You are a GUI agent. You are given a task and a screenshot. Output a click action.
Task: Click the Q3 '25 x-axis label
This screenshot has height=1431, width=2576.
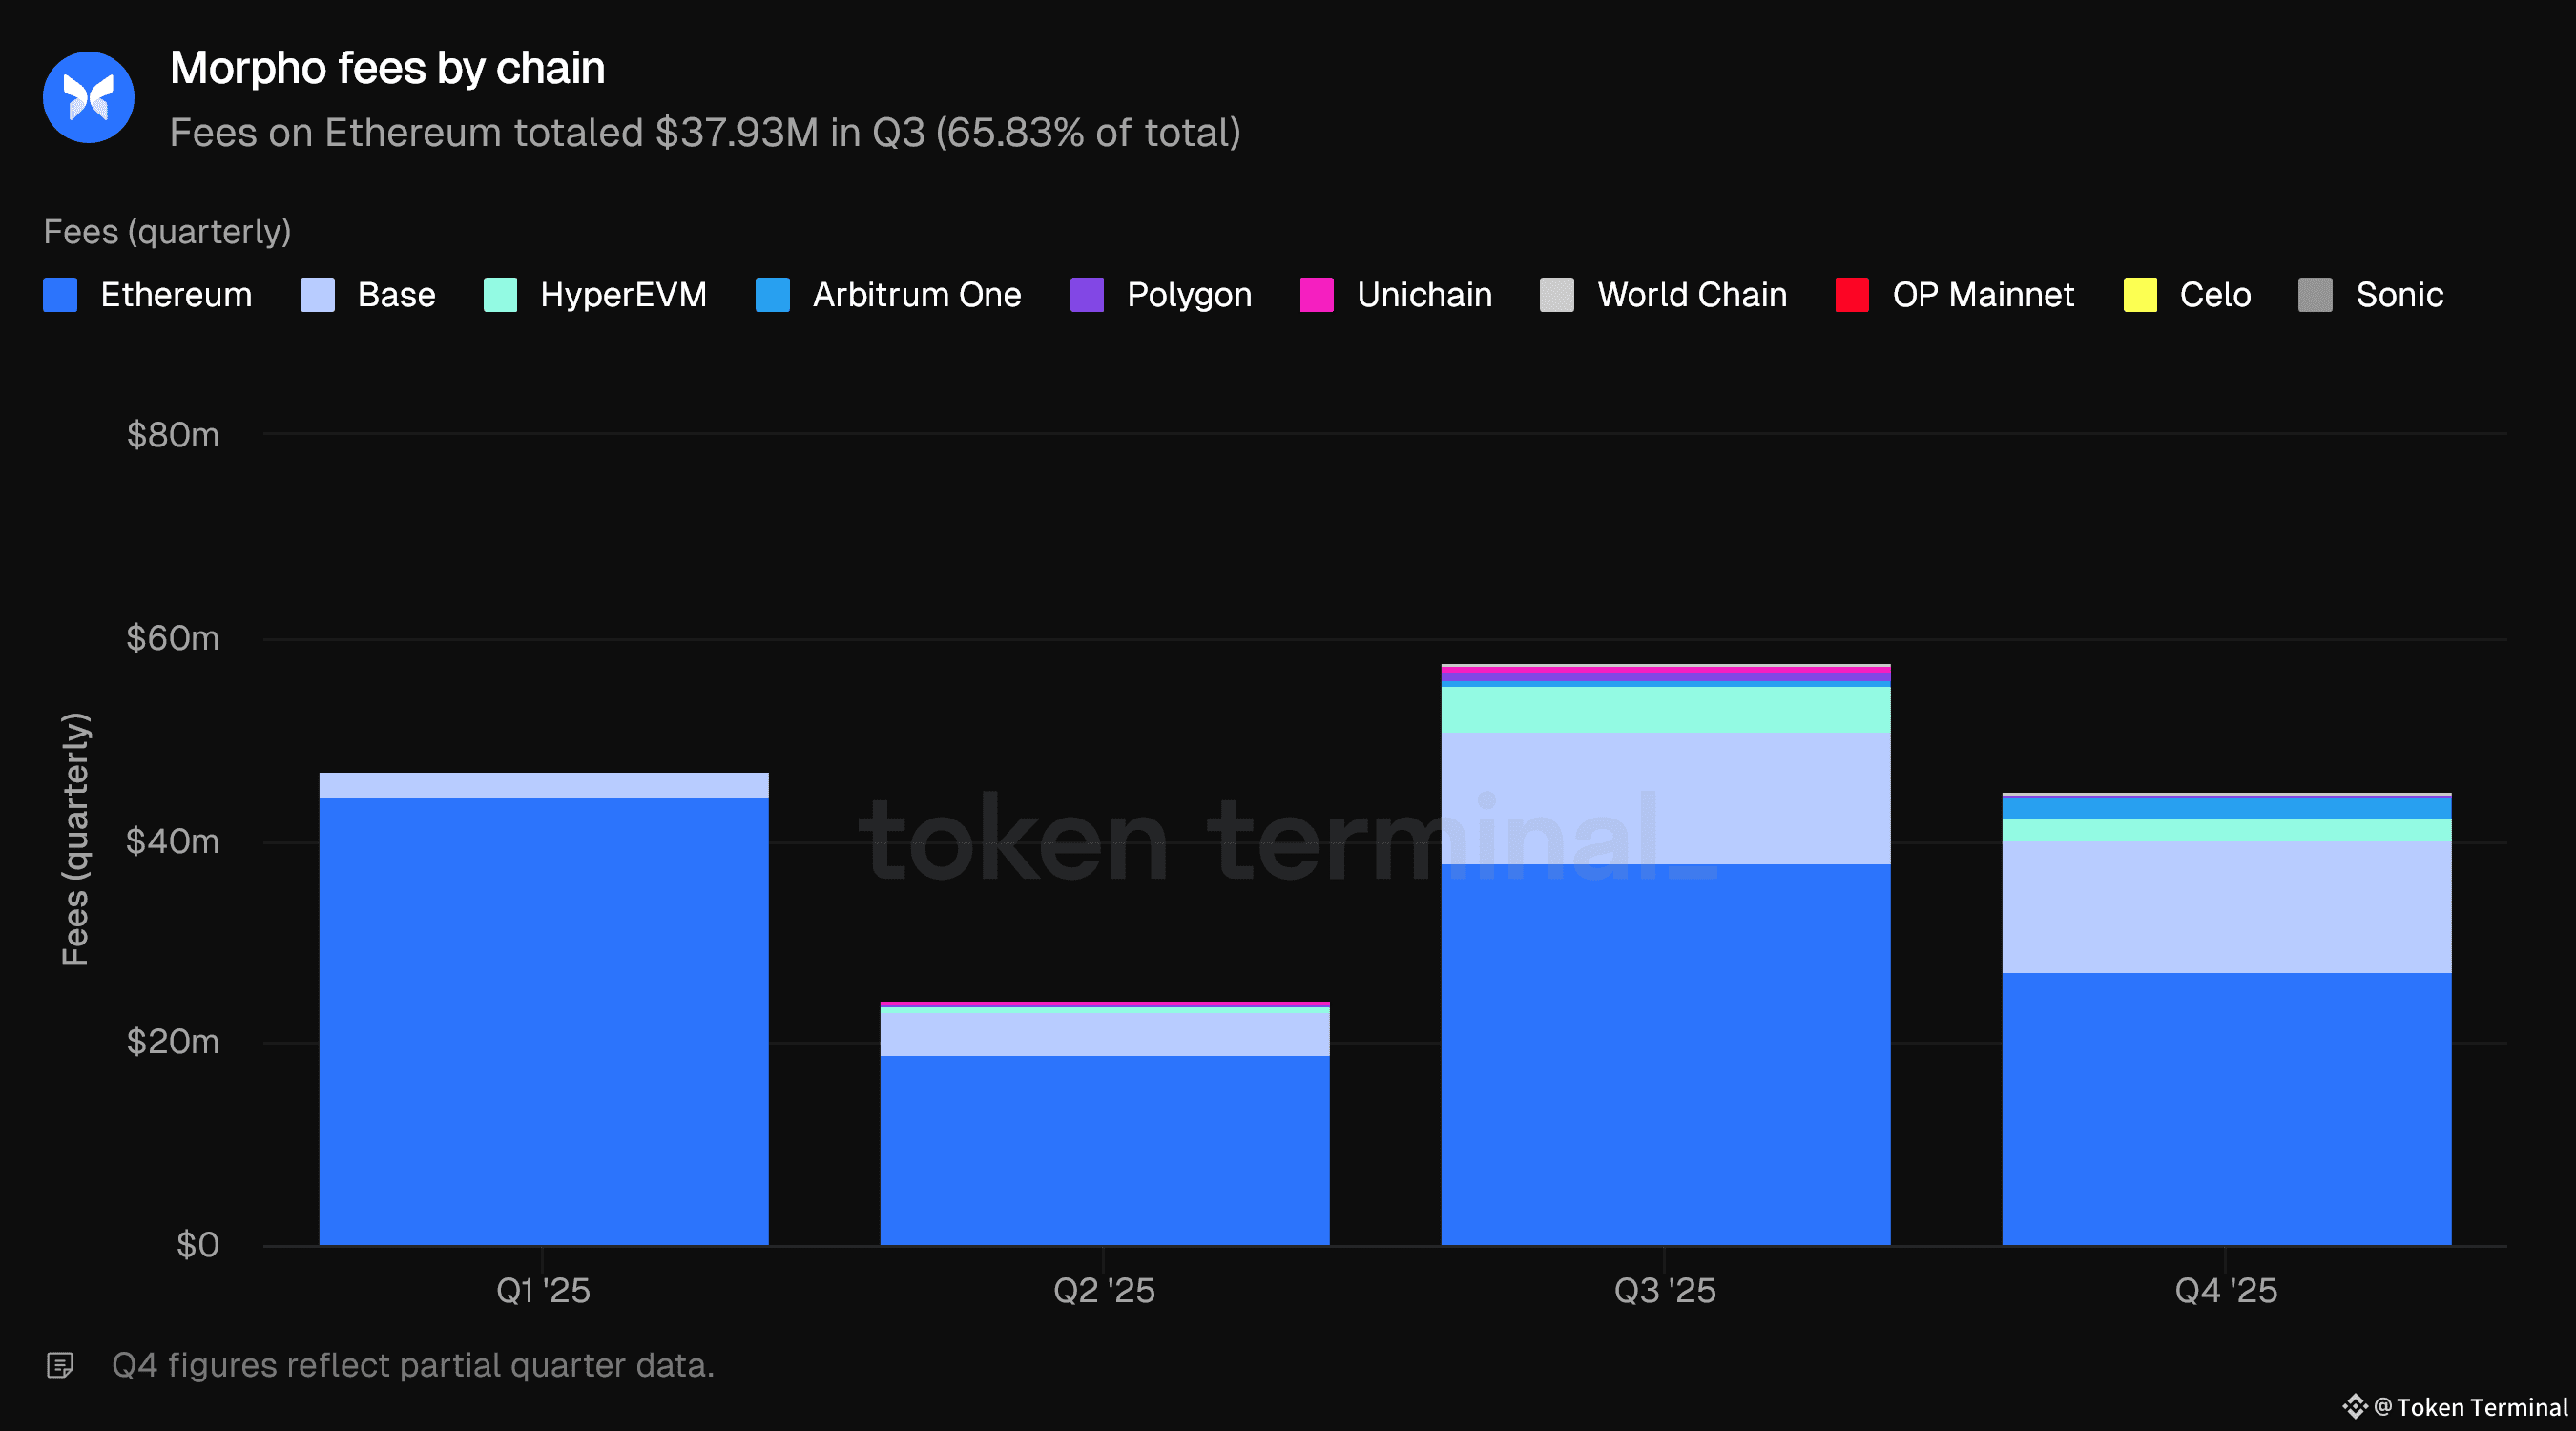point(1665,1291)
